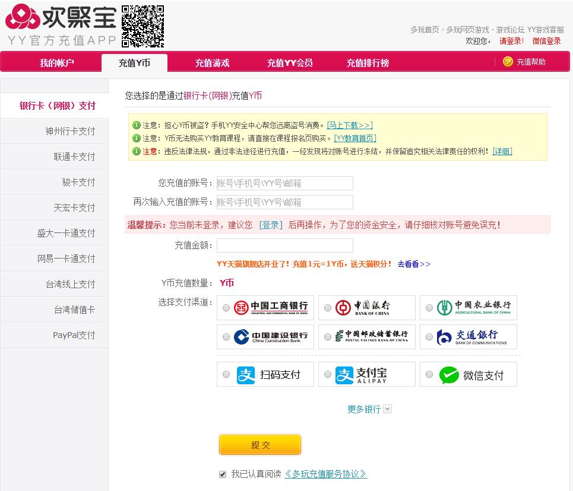Select the 扫码支付 radio button
This screenshot has width=573, height=491.
pos(226,374)
